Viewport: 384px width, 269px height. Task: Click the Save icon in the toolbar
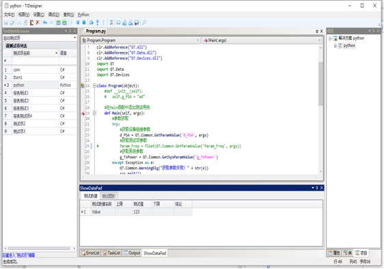coord(6,23)
